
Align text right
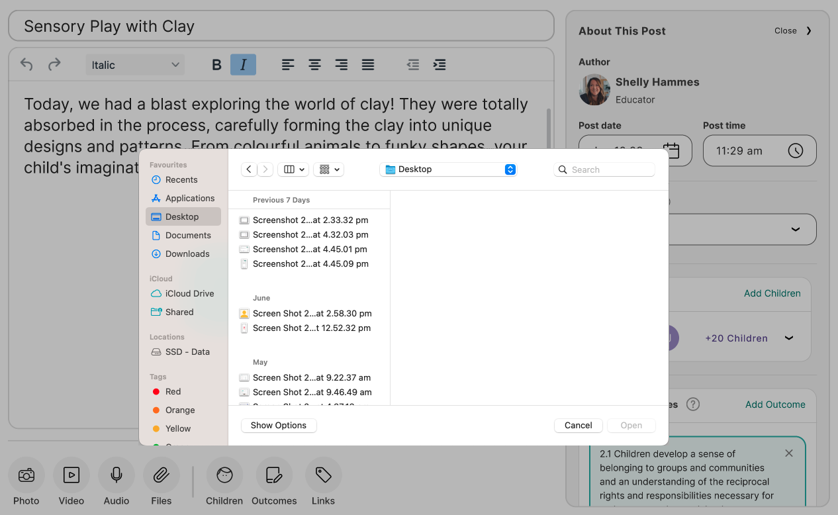point(342,65)
